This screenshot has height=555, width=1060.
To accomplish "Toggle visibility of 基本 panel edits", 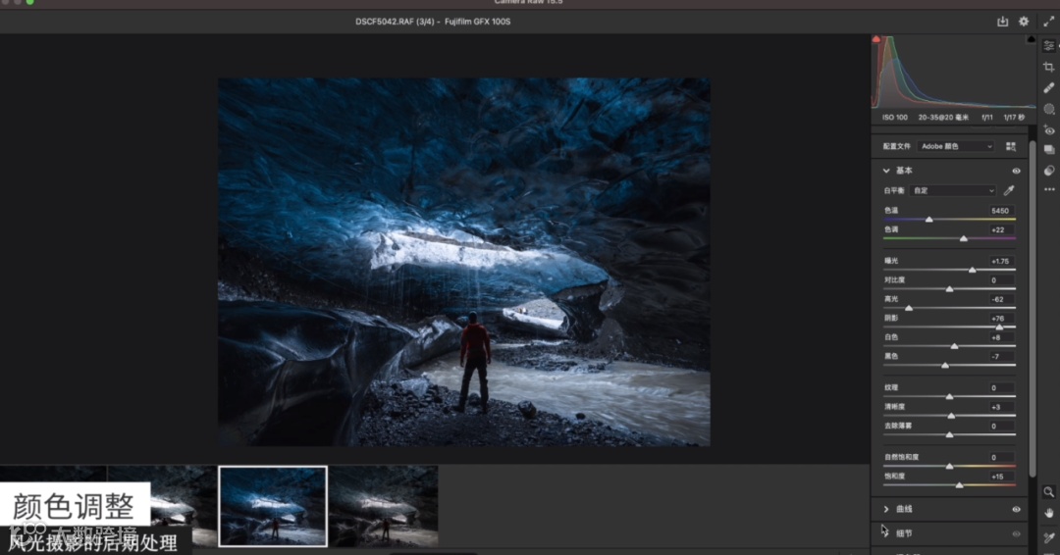I will pyautogui.click(x=1016, y=171).
